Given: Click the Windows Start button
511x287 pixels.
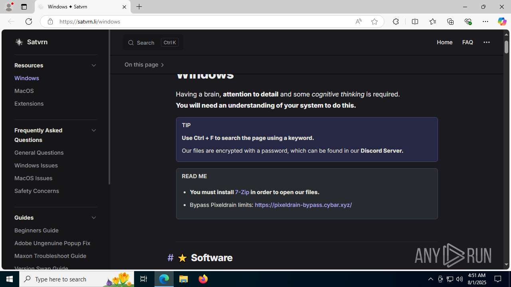Looking at the screenshot, I should pyautogui.click(x=10, y=279).
